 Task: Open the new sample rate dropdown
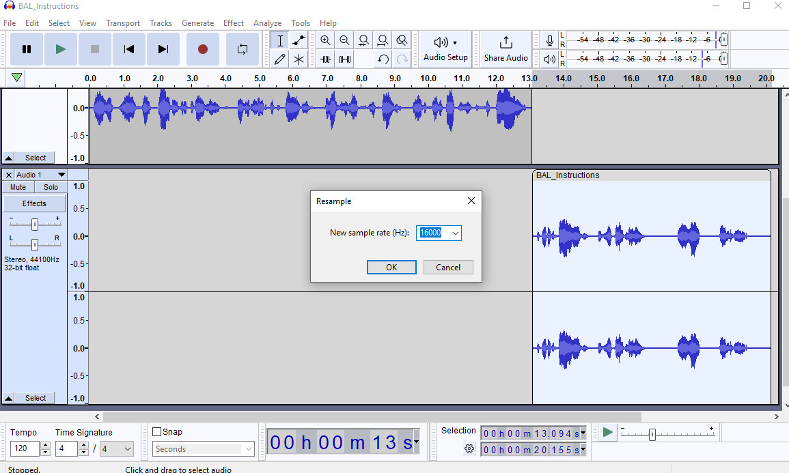[x=455, y=233]
